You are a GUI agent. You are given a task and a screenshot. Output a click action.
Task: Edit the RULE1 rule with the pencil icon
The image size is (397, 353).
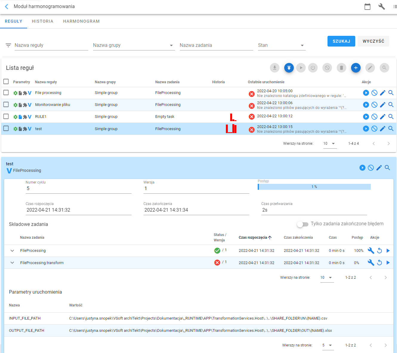pyautogui.click(x=383, y=117)
